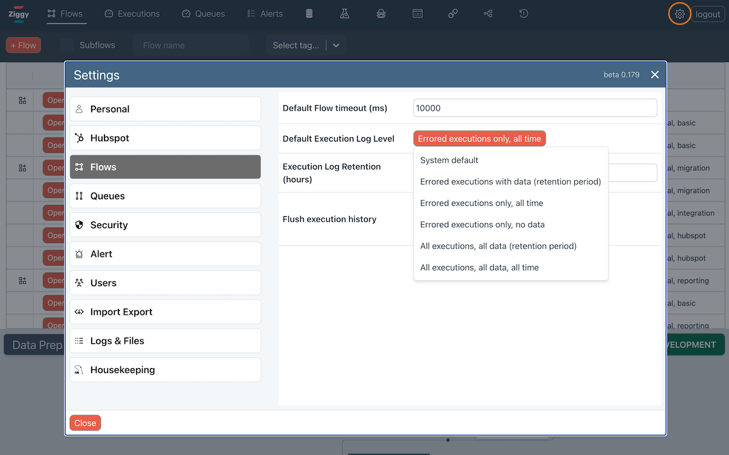The width and height of the screenshot is (729, 455).
Task: Click the Ziggy logo
Action: [19, 14]
